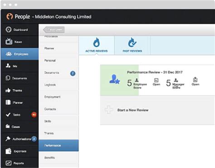Click the red Tasks count badge

[x=34, y=115]
